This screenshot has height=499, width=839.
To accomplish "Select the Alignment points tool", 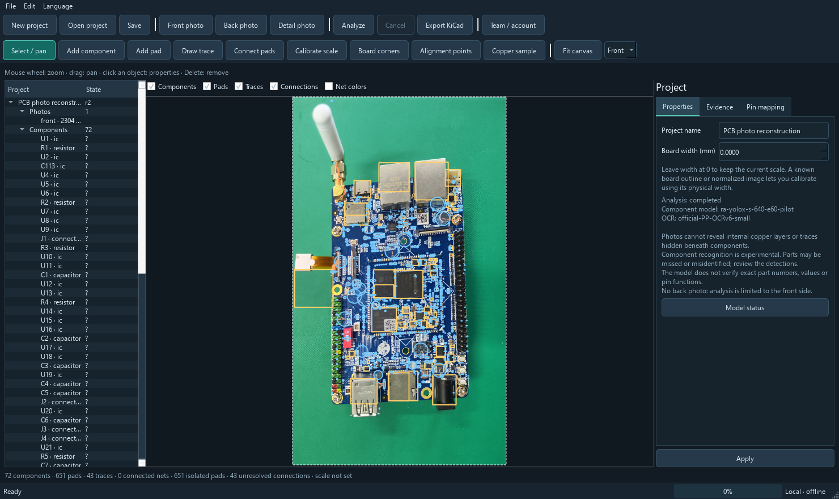I will click(446, 51).
